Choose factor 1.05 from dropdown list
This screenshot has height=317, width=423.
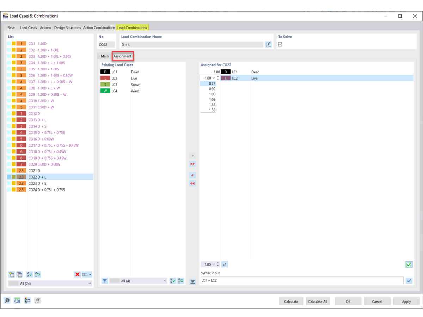(x=208, y=100)
